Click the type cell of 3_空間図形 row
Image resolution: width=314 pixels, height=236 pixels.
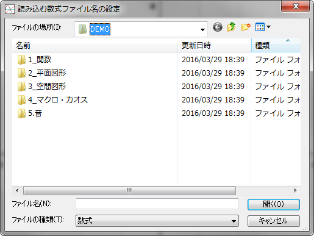[x=277, y=87]
